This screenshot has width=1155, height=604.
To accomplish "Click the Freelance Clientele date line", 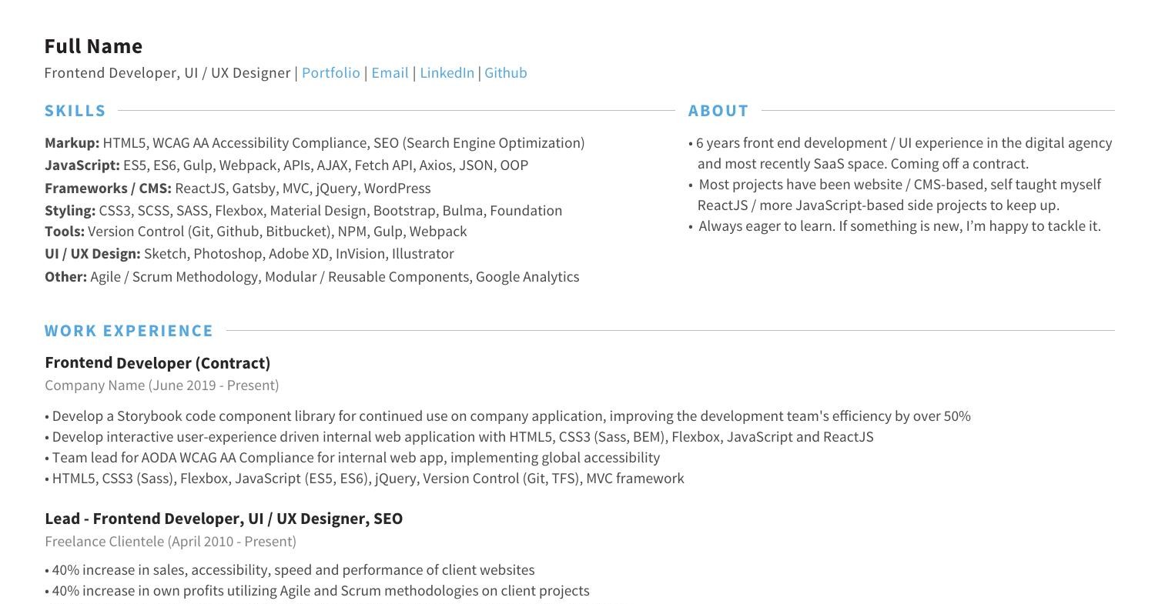I will coord(170,542).
